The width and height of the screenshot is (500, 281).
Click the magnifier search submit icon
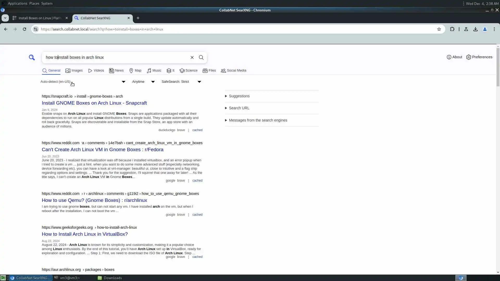pos(201,58)
